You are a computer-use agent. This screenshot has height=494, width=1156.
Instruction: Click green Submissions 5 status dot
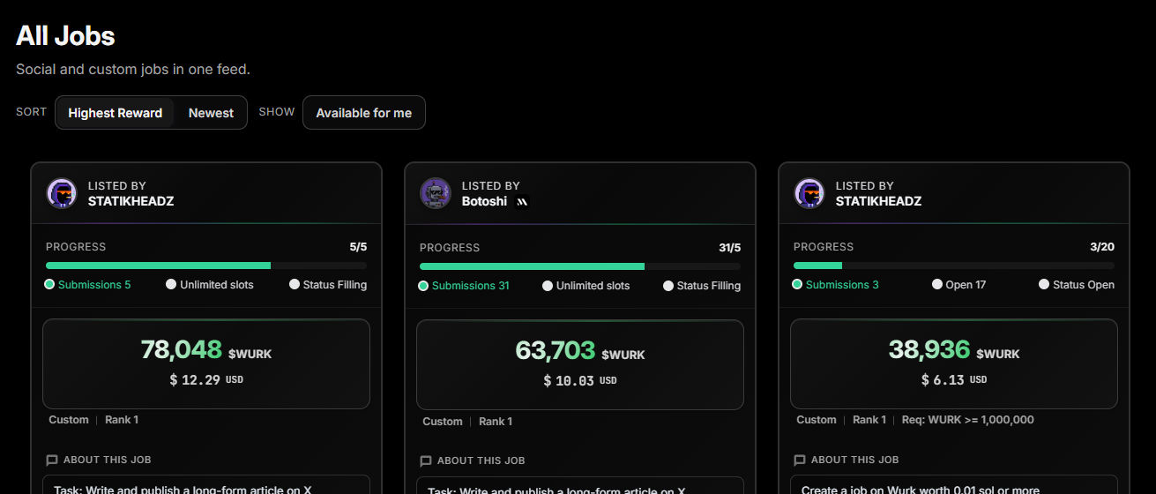pos(49,284)
